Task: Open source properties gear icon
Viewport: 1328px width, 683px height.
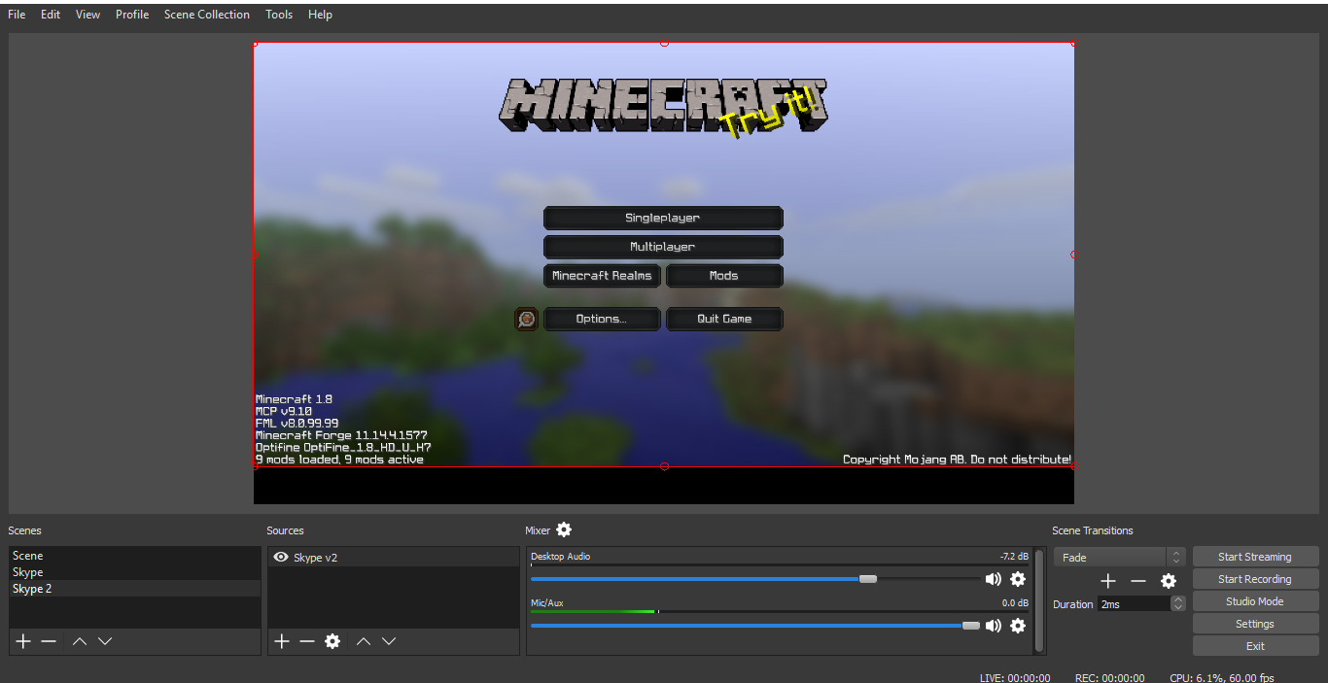Action: (332, 641)
